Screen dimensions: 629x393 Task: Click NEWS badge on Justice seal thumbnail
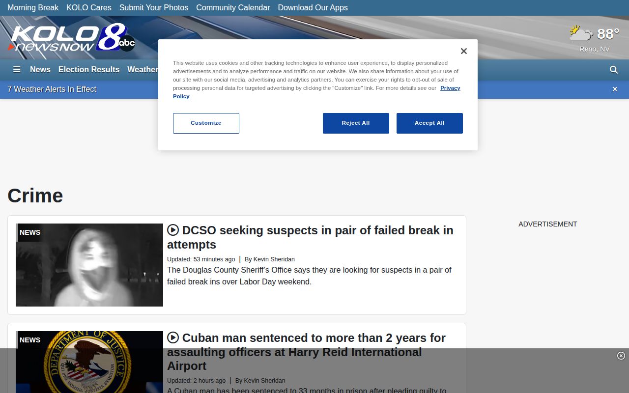(x=29, y=340)
